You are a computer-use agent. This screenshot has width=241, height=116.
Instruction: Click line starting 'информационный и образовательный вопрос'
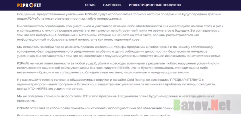tap(79, 40)
